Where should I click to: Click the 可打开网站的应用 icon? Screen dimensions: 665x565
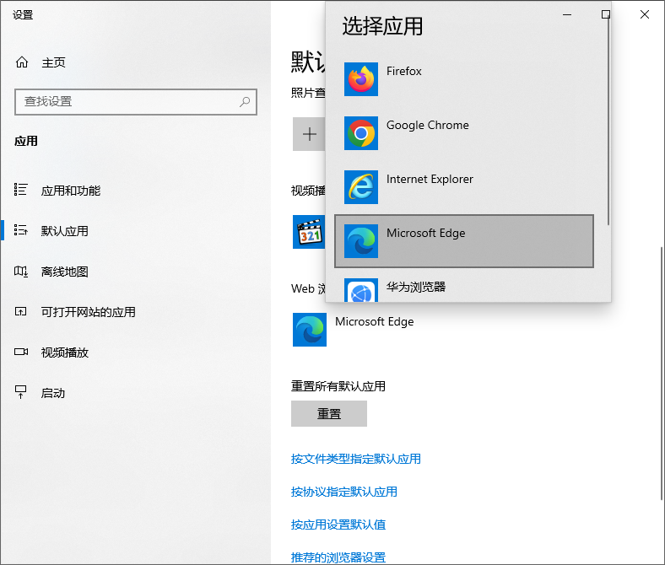click(x=21, y=311)
